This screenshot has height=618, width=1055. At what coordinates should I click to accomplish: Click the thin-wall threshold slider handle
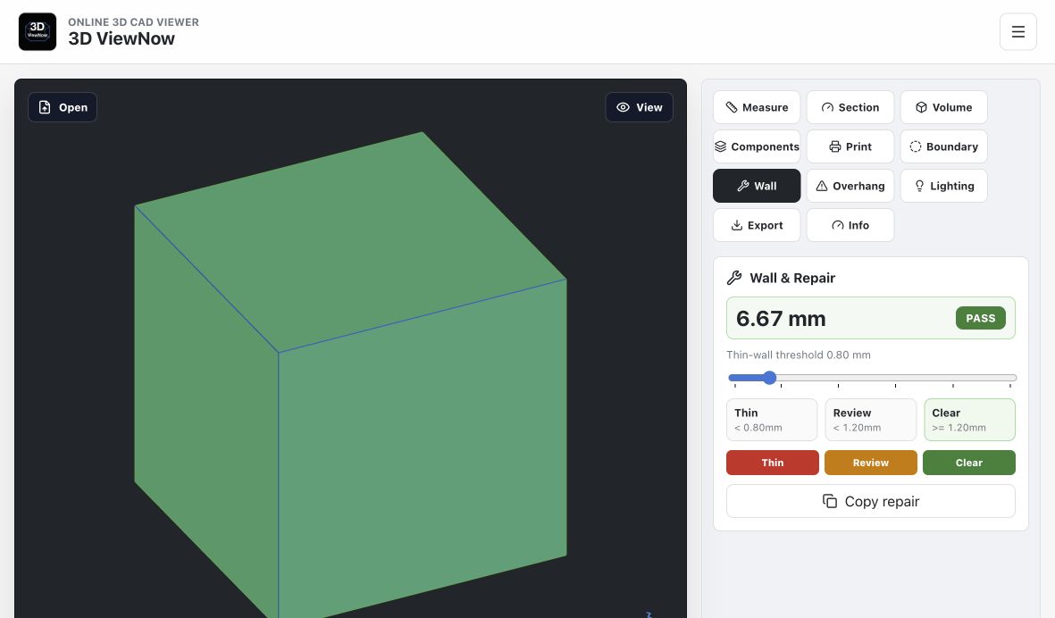770,378
